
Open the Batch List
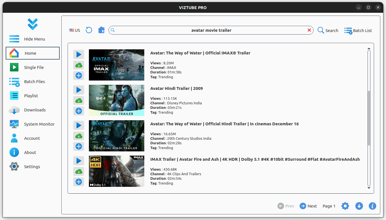tap(358, 30)
